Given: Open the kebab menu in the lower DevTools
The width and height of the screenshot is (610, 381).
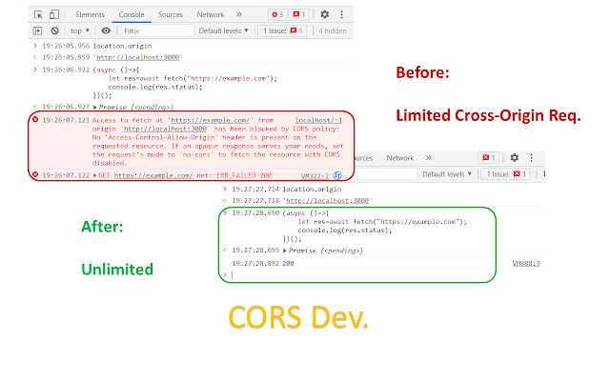Looking at the screenshot, I should [532, 158].
